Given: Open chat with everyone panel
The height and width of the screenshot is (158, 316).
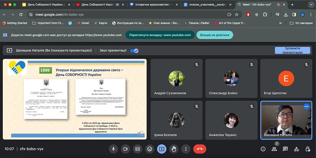Looking at the screenshot, I should coord(285,149).
